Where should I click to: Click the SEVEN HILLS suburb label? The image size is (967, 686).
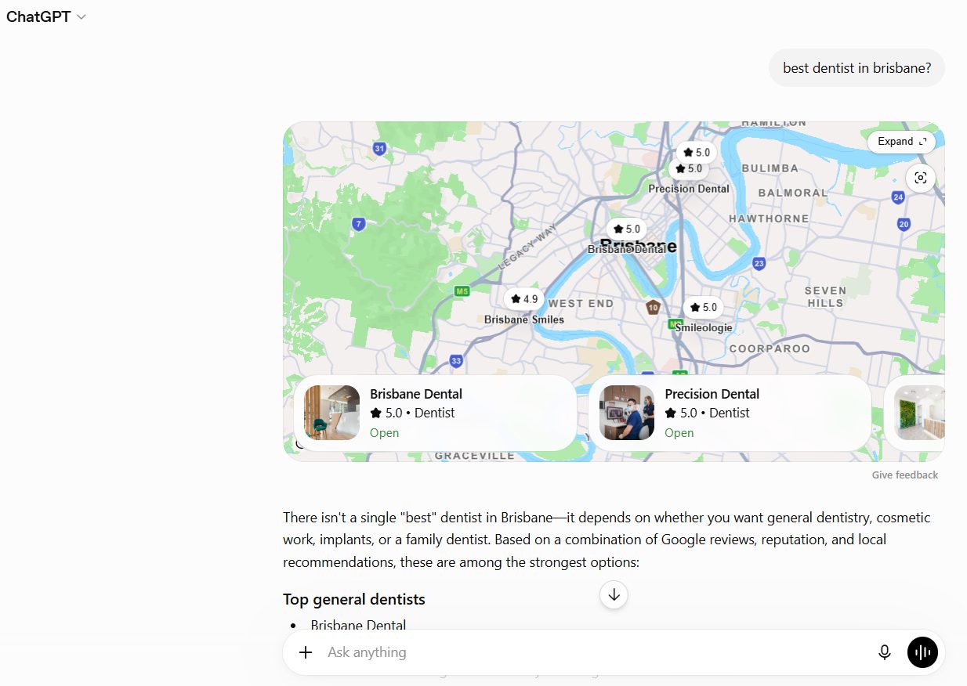pos(825,297)
